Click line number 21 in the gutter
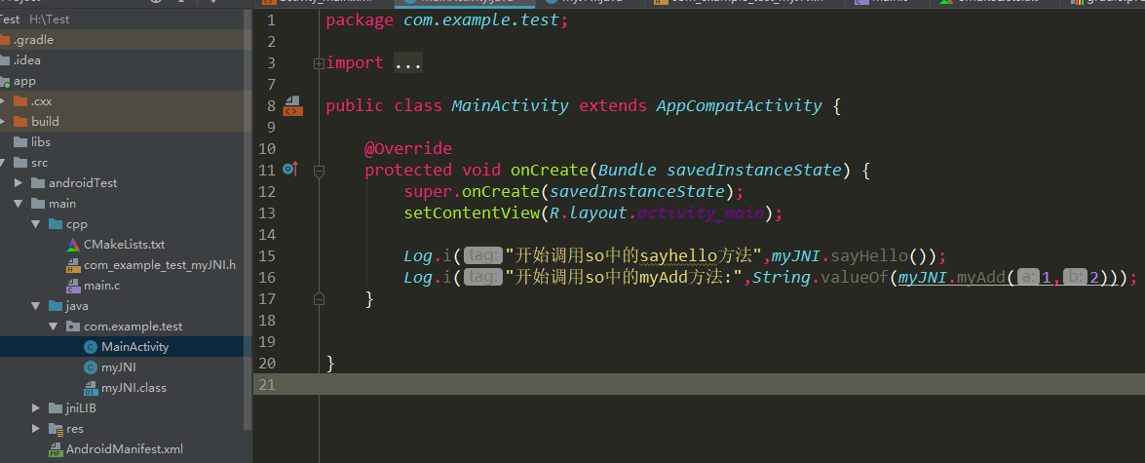Image resolution: width=1145 pixels, height=463 pixels. tap(267, 385)
